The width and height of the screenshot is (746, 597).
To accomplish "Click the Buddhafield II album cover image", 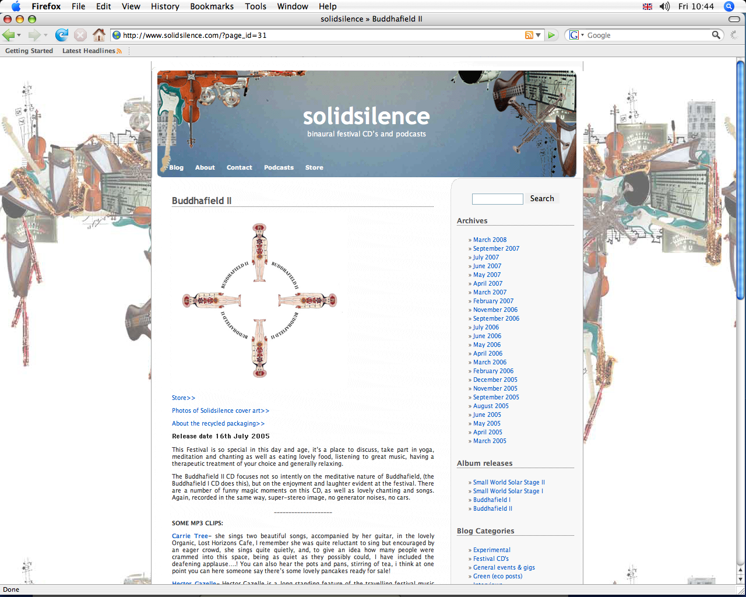I will click(x=259, y=301).
